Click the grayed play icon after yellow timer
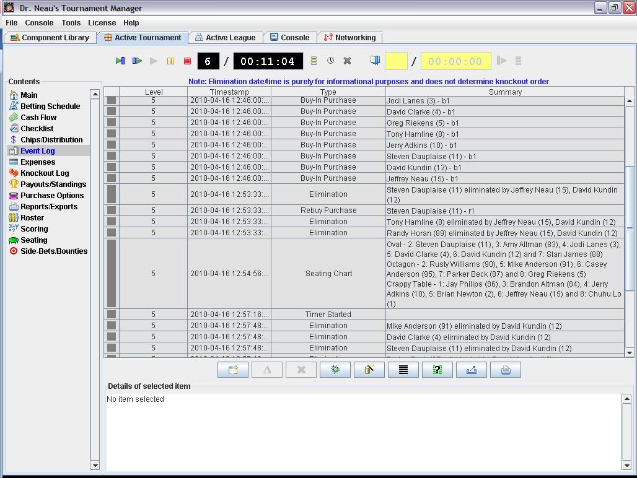The width and height of the screenshot is (637, 478). coord(502,61)
